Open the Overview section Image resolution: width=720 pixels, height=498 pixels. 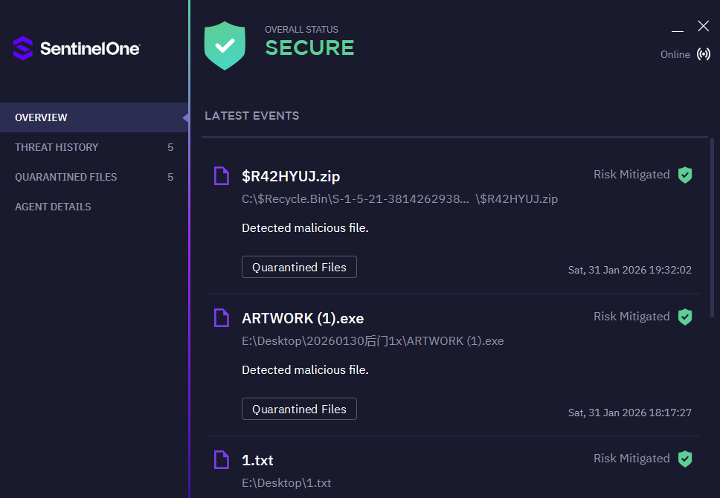tap(41, 117)
